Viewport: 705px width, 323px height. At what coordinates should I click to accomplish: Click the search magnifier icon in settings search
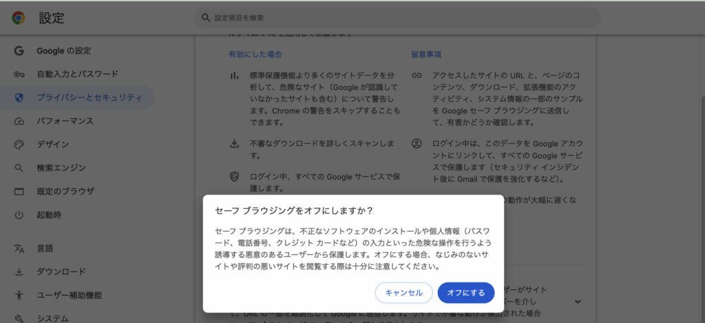(206, 18)
